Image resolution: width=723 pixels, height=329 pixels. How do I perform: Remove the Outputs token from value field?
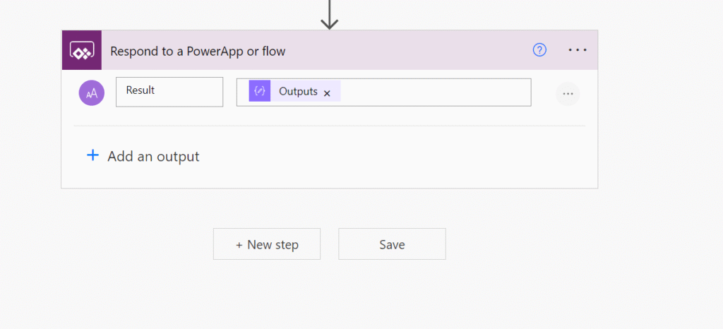tap(327, 93)
